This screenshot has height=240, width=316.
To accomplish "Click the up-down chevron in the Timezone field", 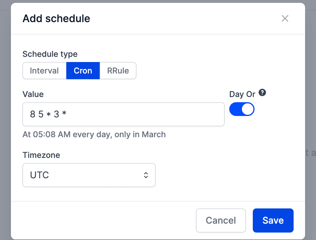I will [146, 175].
